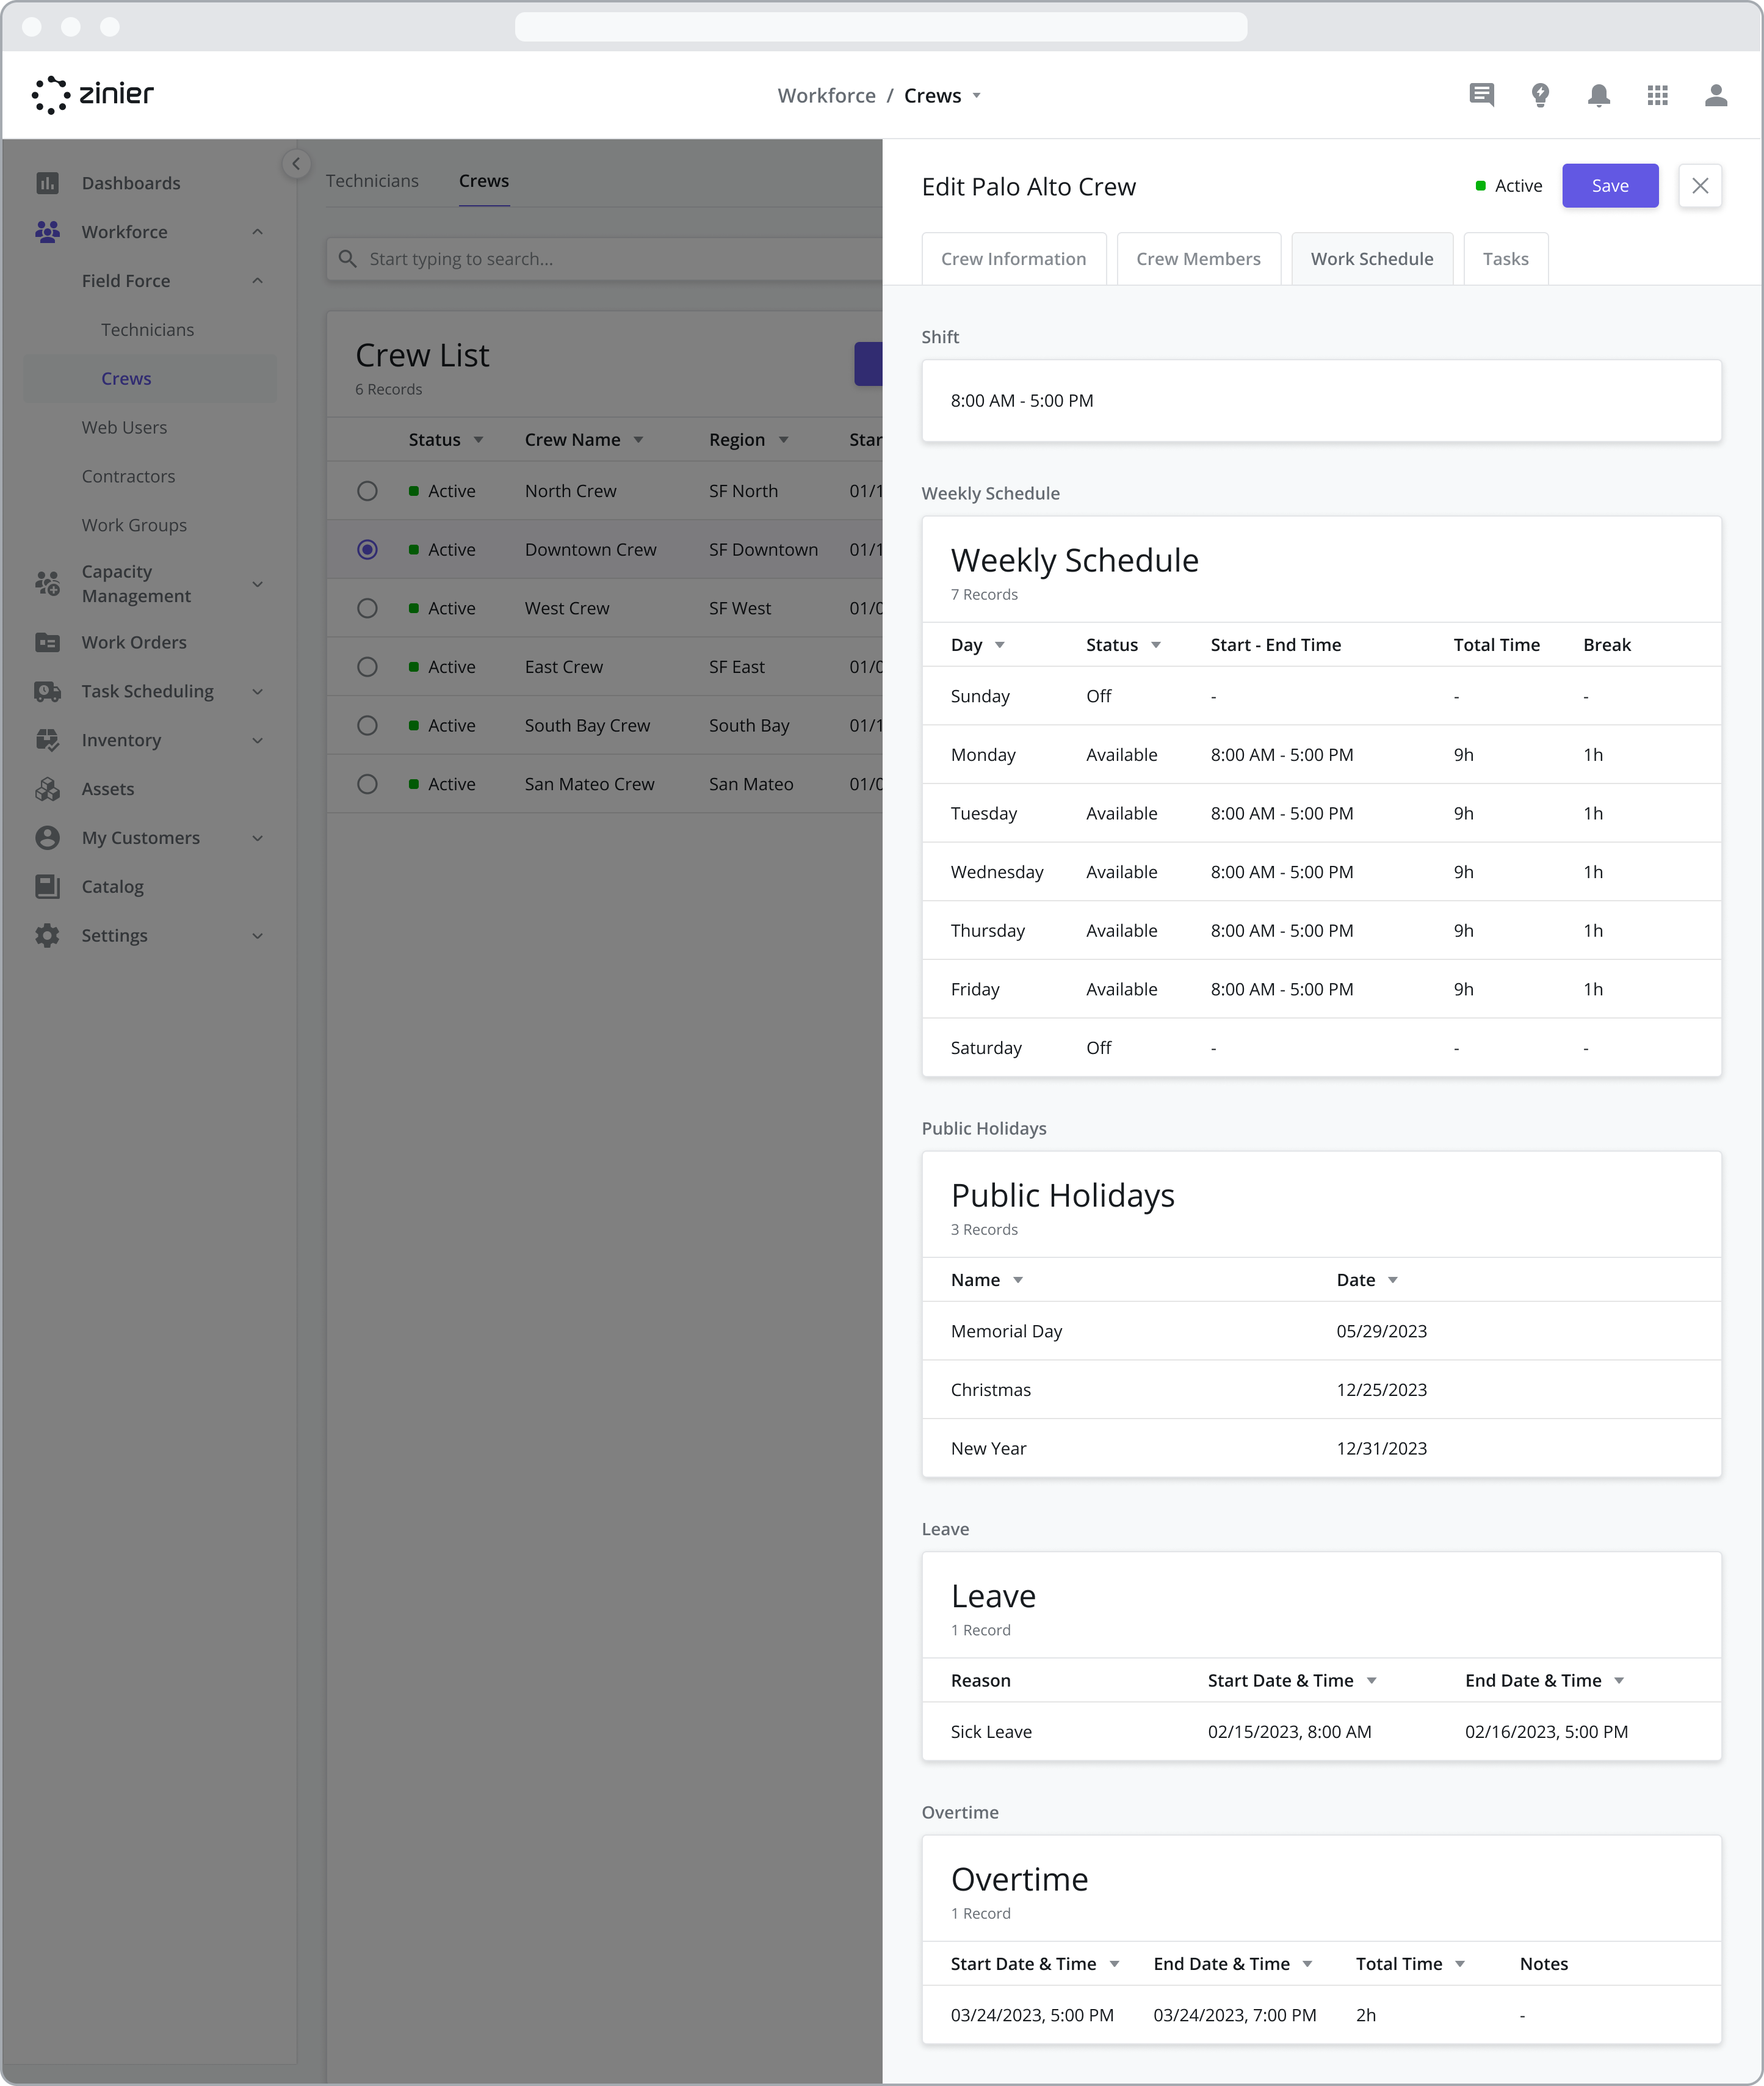Click the Dashboards sidebar icon
The image size is (1764, 2086).
click(x=47, y=183)
